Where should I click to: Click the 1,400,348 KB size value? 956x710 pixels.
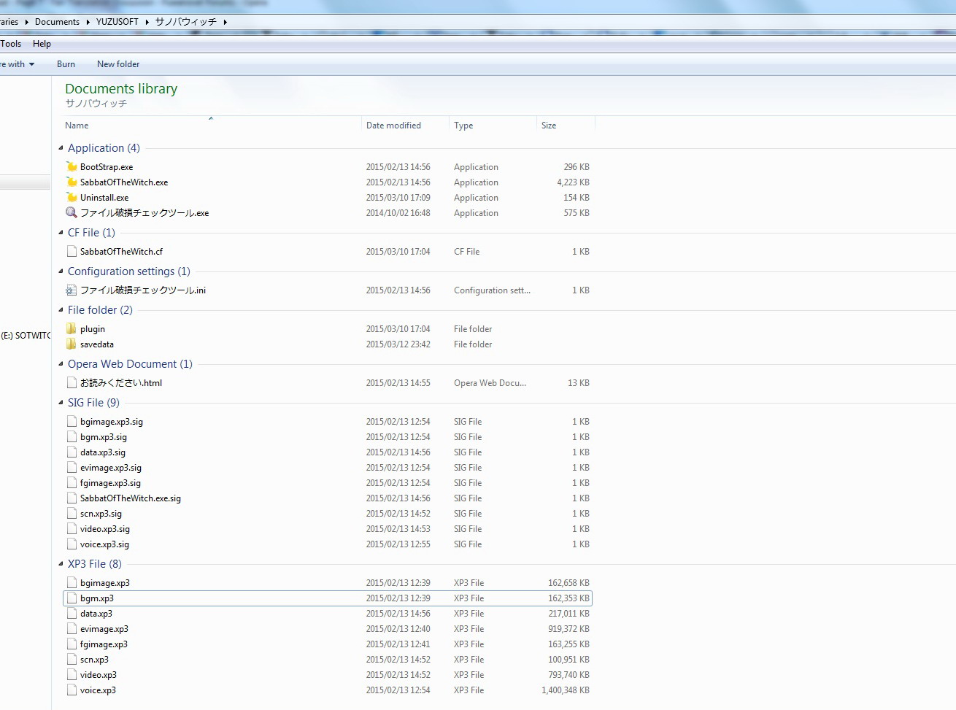(566, 690)
